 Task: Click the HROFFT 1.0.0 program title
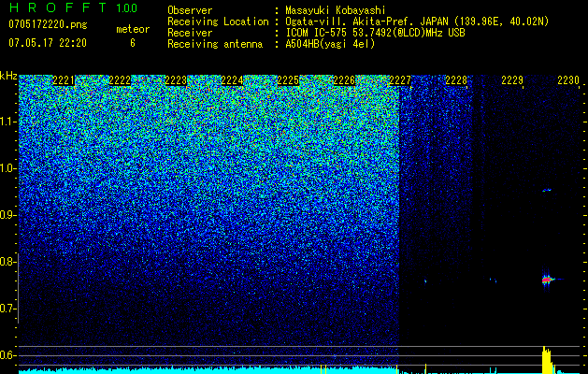tap(73, 8)
